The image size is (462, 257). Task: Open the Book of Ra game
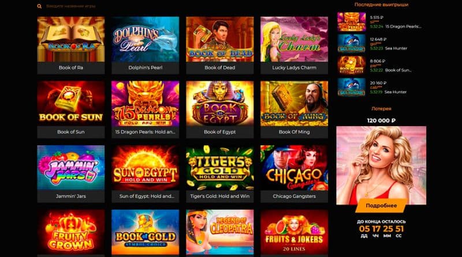point(71,45)
